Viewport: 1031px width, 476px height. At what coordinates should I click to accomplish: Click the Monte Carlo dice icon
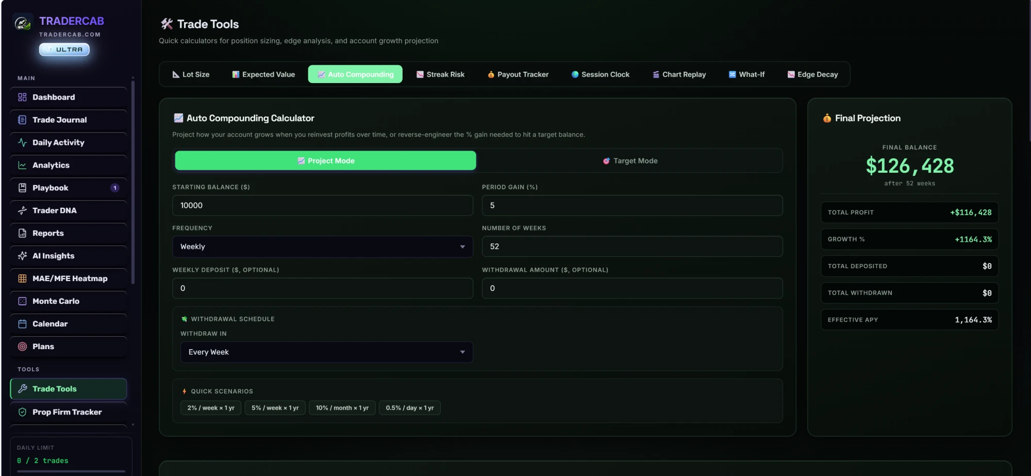[22, 301]
